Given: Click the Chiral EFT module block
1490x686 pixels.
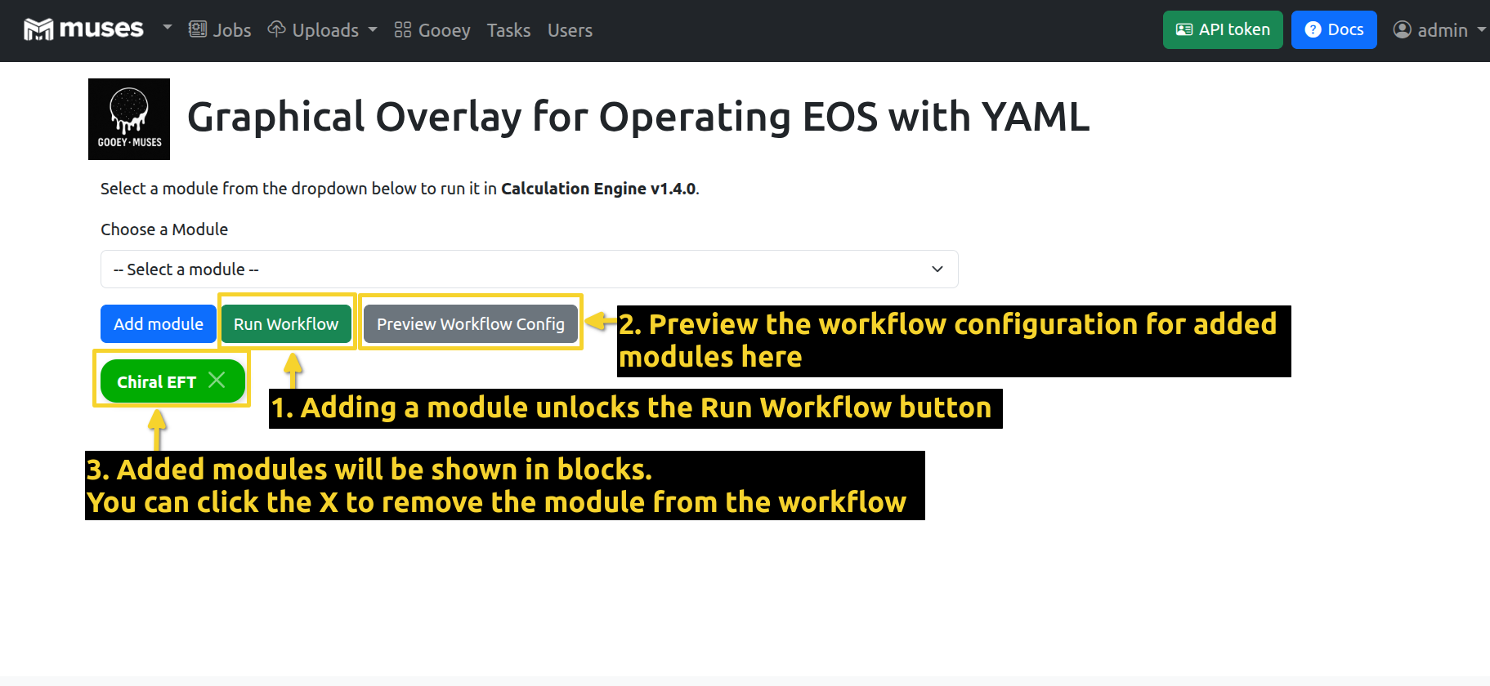Looking at the screenshot, I should point(172,381).
